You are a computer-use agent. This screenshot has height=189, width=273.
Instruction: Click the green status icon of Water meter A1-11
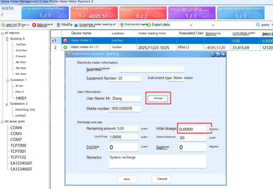65,47
